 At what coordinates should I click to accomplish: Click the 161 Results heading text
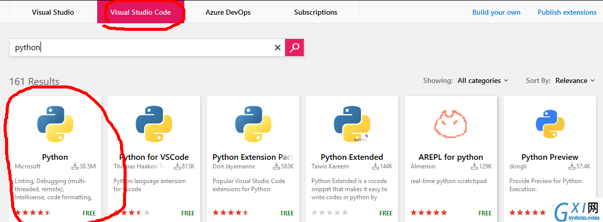click(x=34, y=81)
